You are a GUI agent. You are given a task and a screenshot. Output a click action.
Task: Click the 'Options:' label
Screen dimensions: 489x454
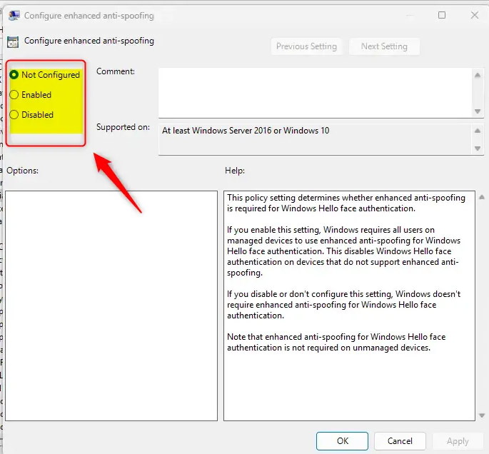pos(22,171)
